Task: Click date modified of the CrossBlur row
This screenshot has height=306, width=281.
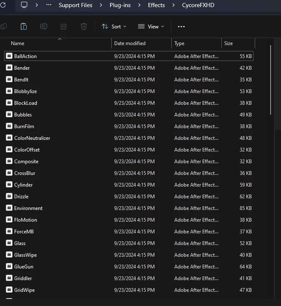Action: tap(134, 173)
